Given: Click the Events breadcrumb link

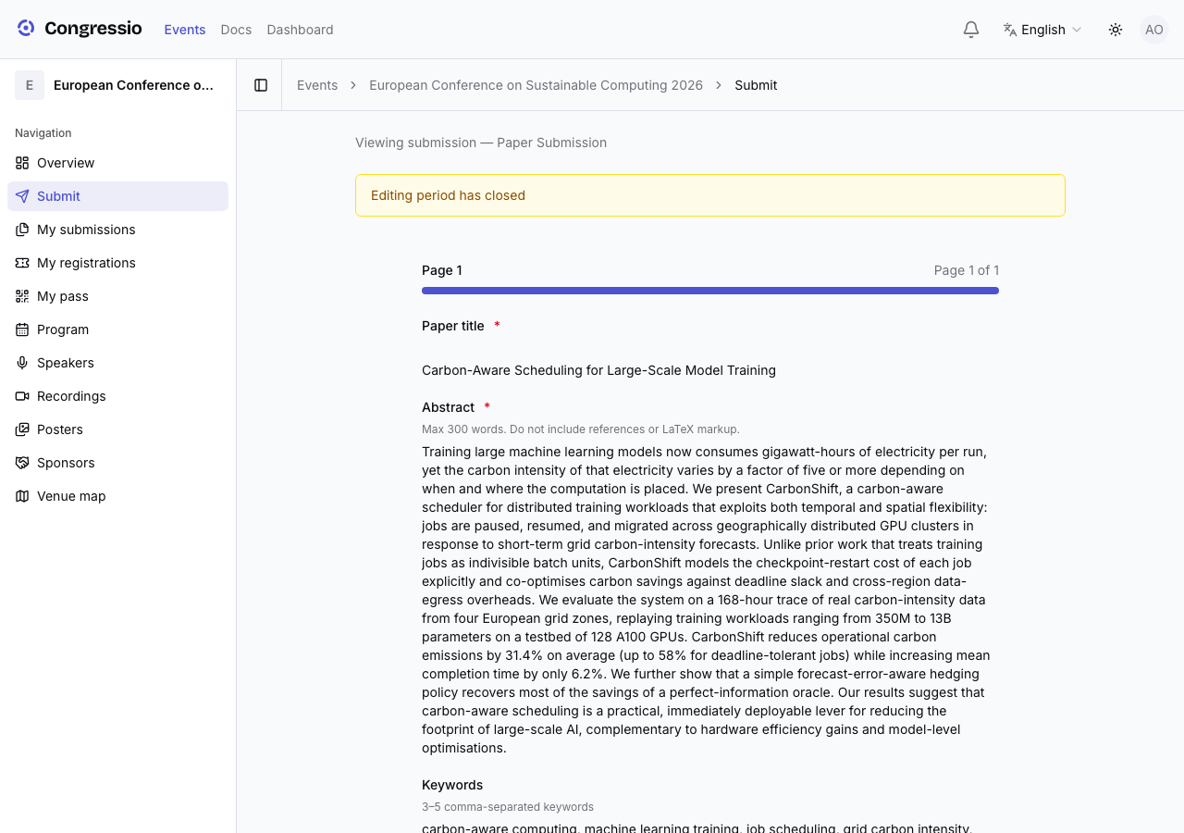Looking at the screenshot, I should click(317, 85).
